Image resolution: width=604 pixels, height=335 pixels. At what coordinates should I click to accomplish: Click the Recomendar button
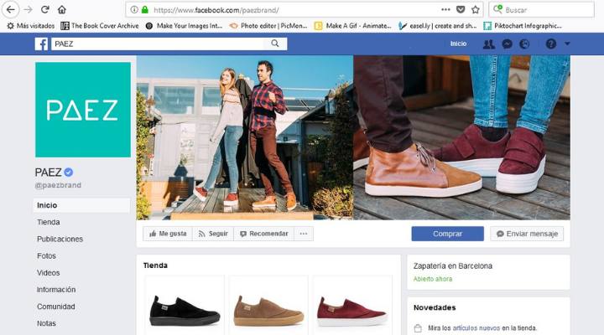[x=264, y=234]
